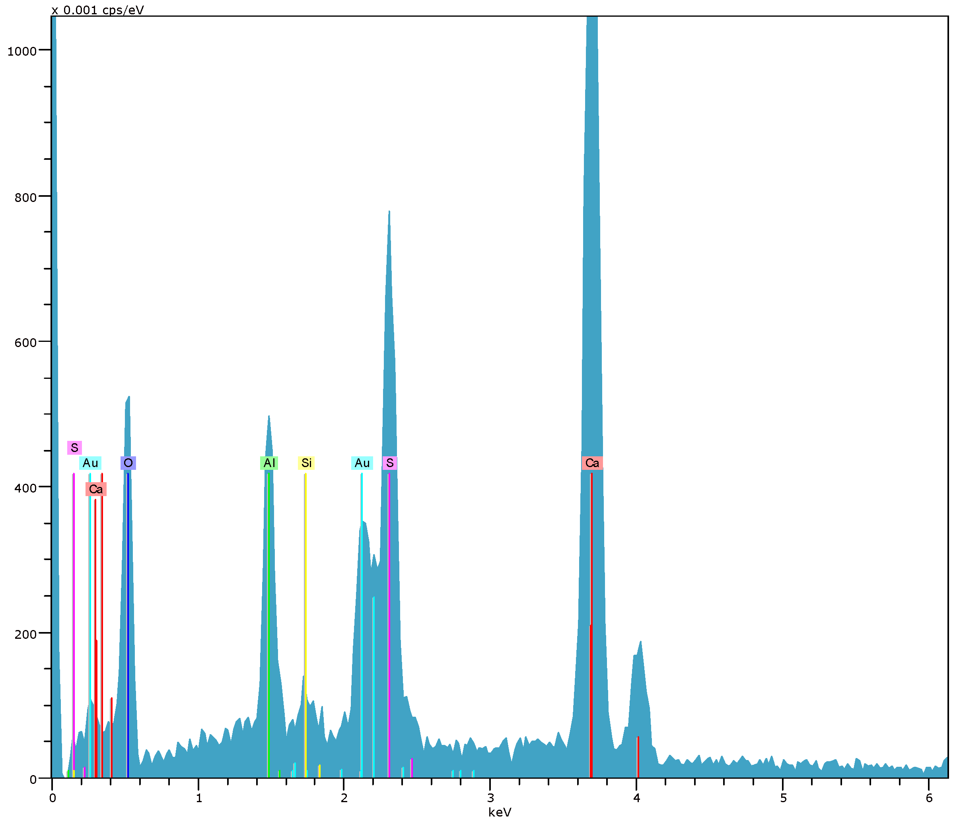Image resolution: width=957 pixels, height=828 pixels.
Task: Click the small peak top near 4 keV
Action: pyautogui.click(x=640, y=642)
